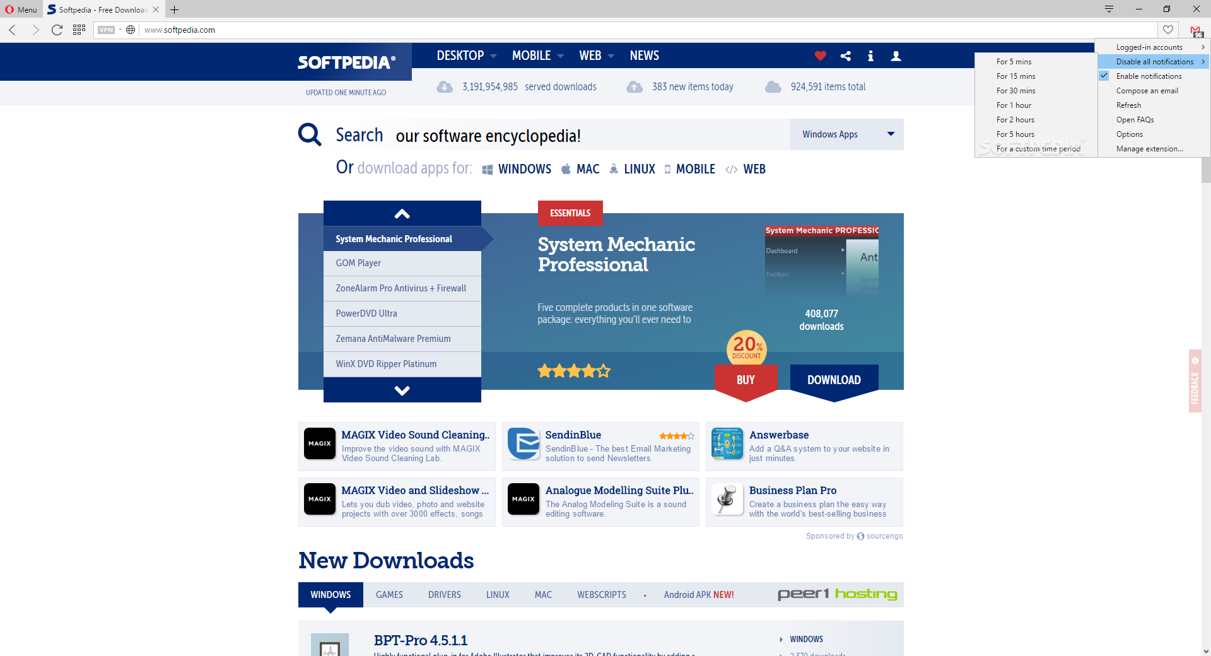1211x656 pixels.
Task: Click the browser forward arrow
Action: (35, 30)
